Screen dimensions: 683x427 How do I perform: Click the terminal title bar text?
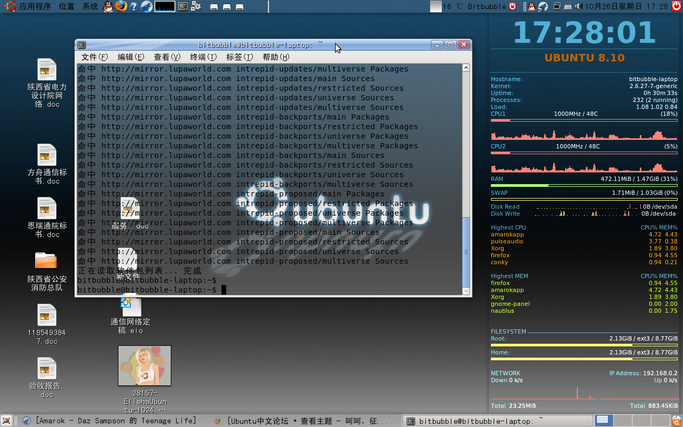tap(260, 45)
